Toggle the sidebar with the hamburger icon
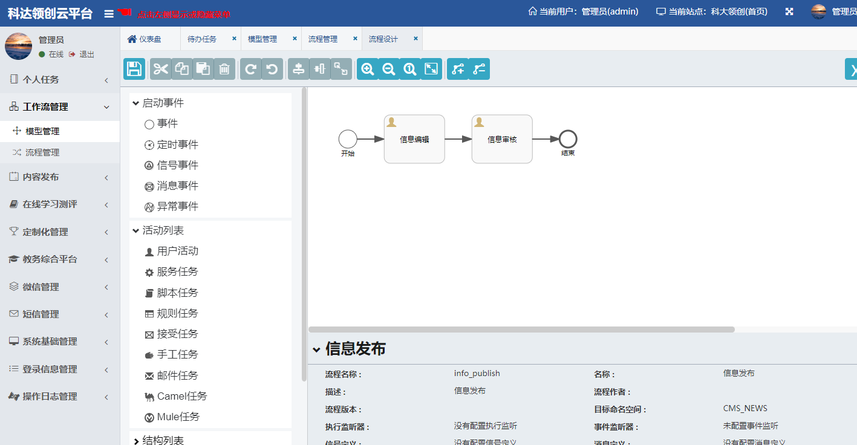Screen dimensions: 857x445 click(109, 13)
